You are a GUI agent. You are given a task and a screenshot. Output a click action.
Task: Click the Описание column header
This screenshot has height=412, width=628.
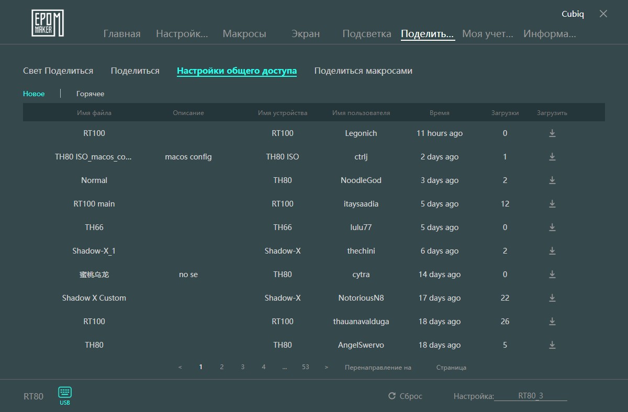click(188, 113)
